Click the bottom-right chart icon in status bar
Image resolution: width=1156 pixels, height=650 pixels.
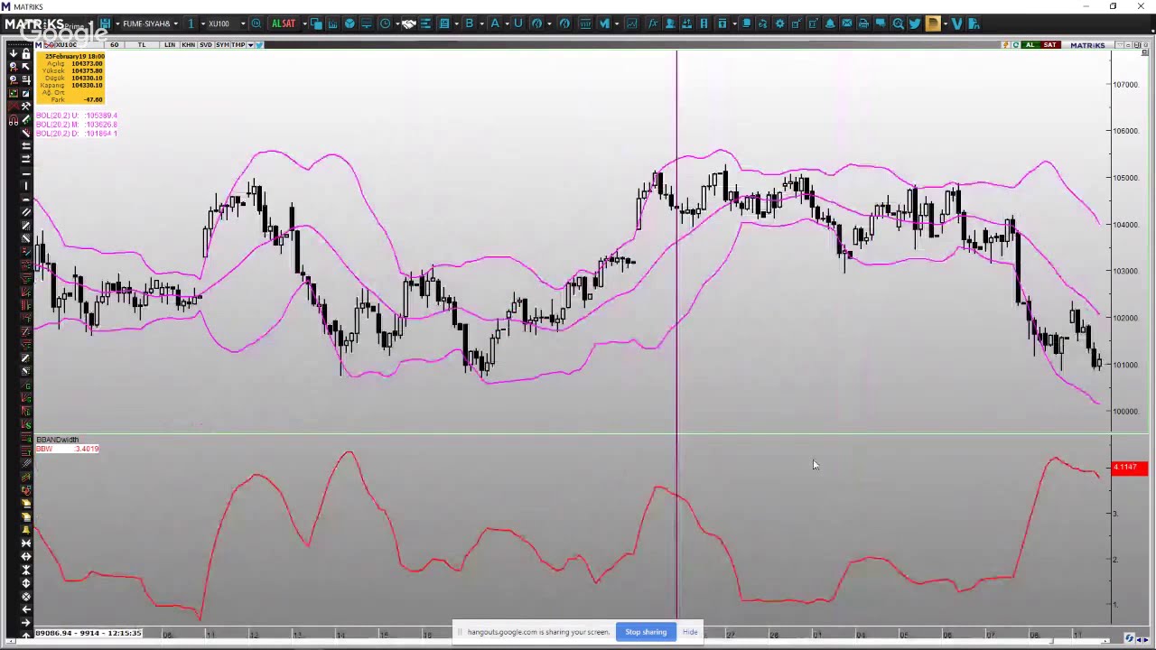click(x=1129, y=638)
